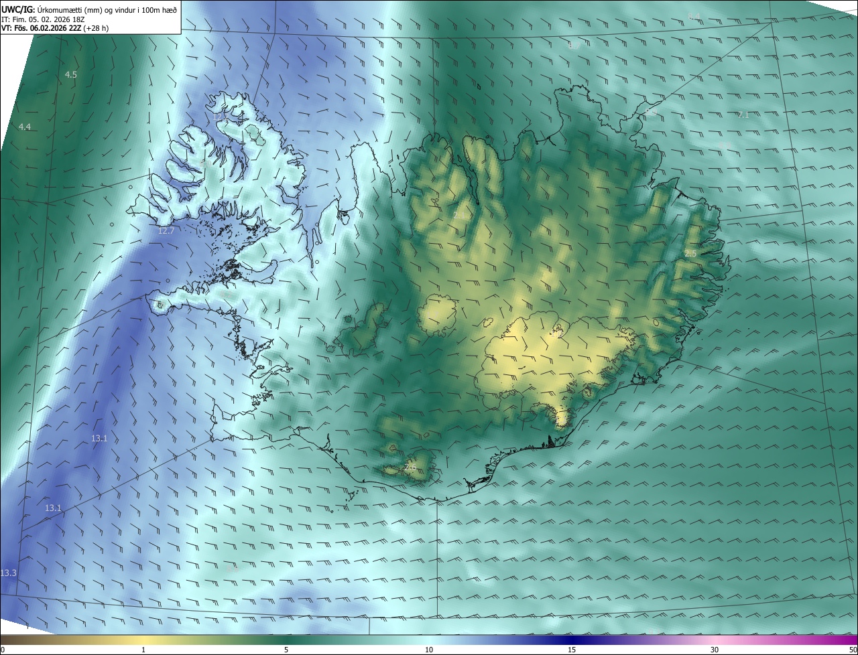Click the "12.7" value near Westfjords
Screen dimensions: 858x655
pyautogui.click(x=166, y=231)
